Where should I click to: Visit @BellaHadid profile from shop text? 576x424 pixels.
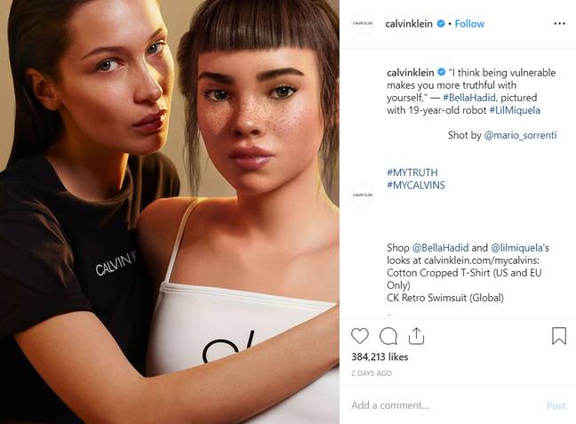pos(441,248)
